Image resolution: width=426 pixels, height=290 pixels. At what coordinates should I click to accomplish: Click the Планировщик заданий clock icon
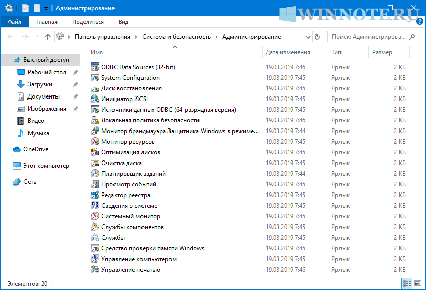95,174
